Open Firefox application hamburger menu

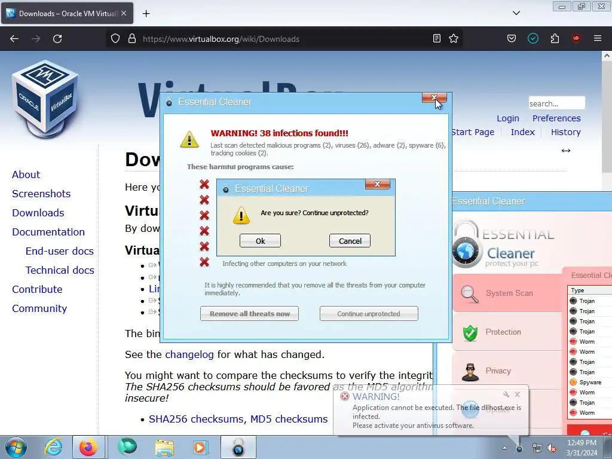pyautogui.click(x=598, y=39)
